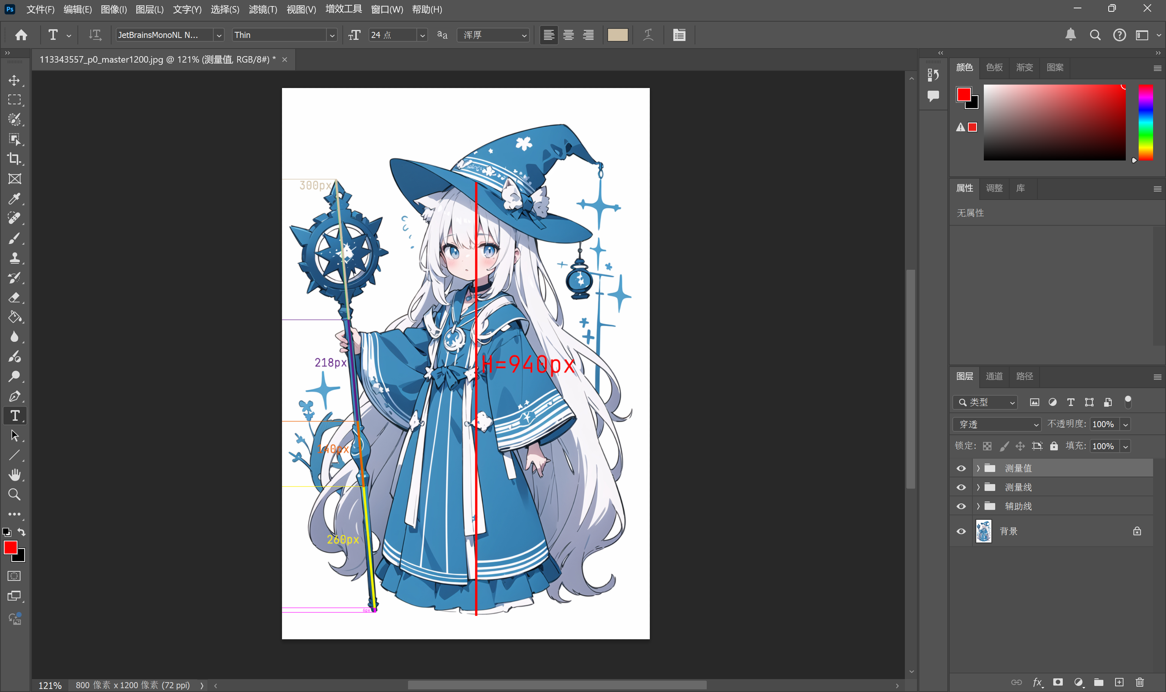Screen dimensions: 1166x692
Task: Open the blend mode 穿透 dropdown
Action: click(x=996, y=424)
